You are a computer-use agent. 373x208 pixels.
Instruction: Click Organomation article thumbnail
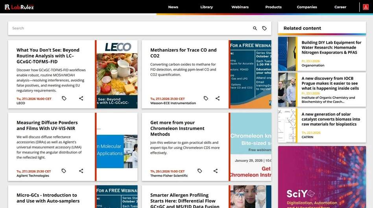287,54
